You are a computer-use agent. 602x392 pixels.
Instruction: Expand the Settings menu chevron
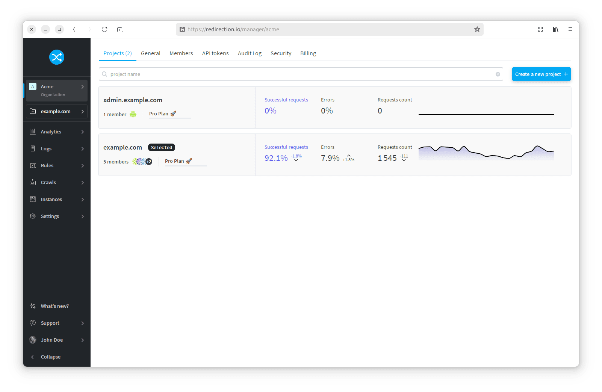tap(83, 216)
